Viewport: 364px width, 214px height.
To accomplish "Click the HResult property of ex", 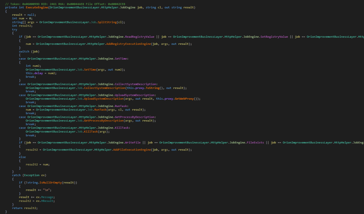I will [x=47, y=201].
